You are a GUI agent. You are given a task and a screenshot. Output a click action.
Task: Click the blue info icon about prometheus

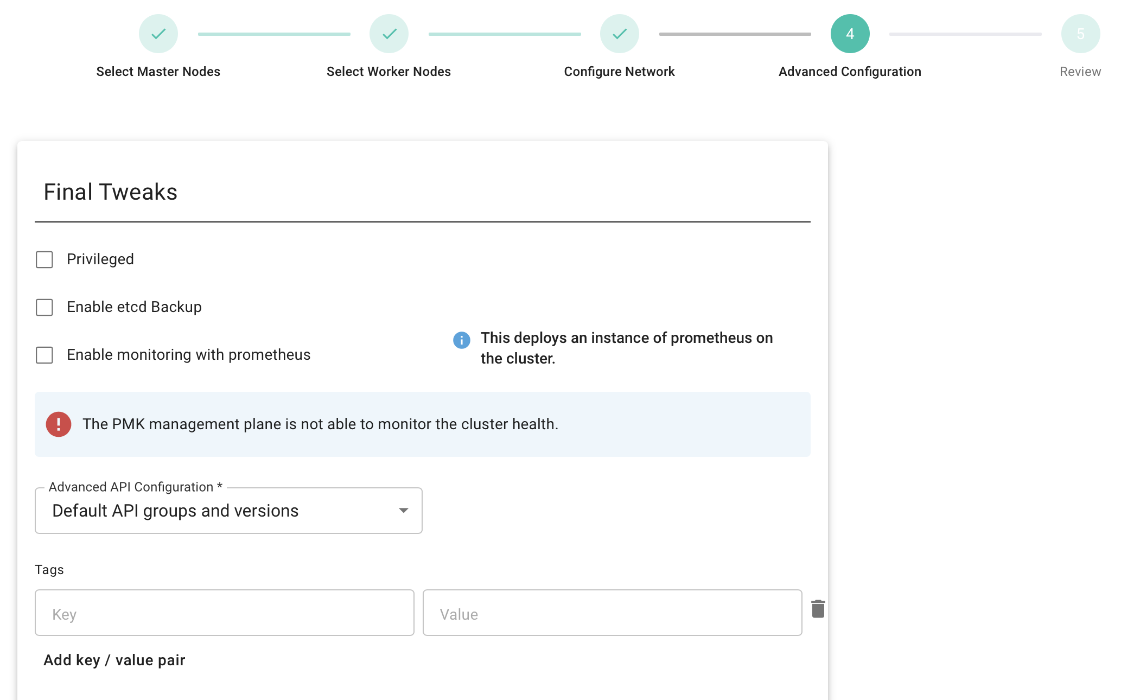pyautogui.click(x=461, y=340)
